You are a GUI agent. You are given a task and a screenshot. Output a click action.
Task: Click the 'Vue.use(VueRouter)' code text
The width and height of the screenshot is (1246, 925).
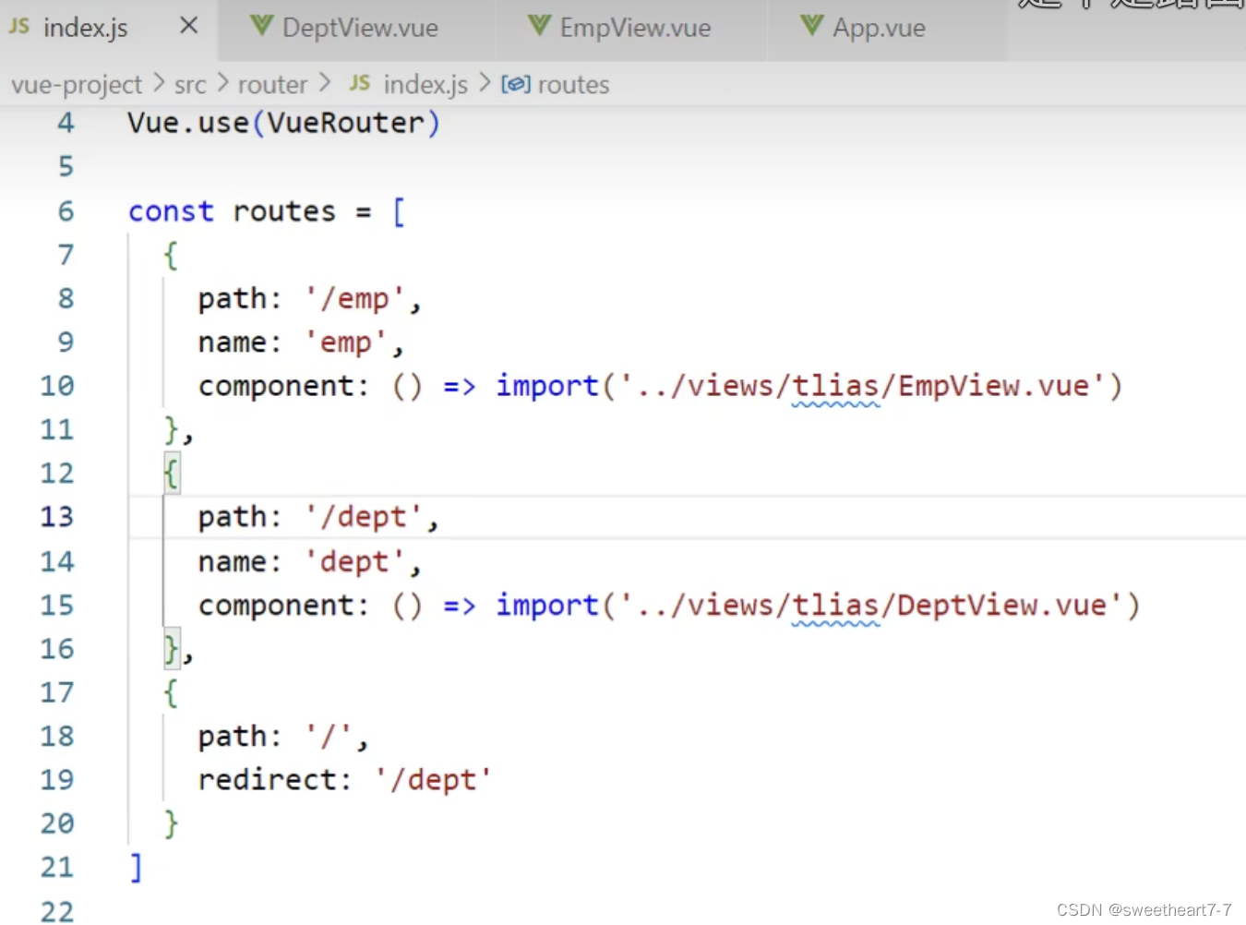pyautogui.click(x=284, y=123)
